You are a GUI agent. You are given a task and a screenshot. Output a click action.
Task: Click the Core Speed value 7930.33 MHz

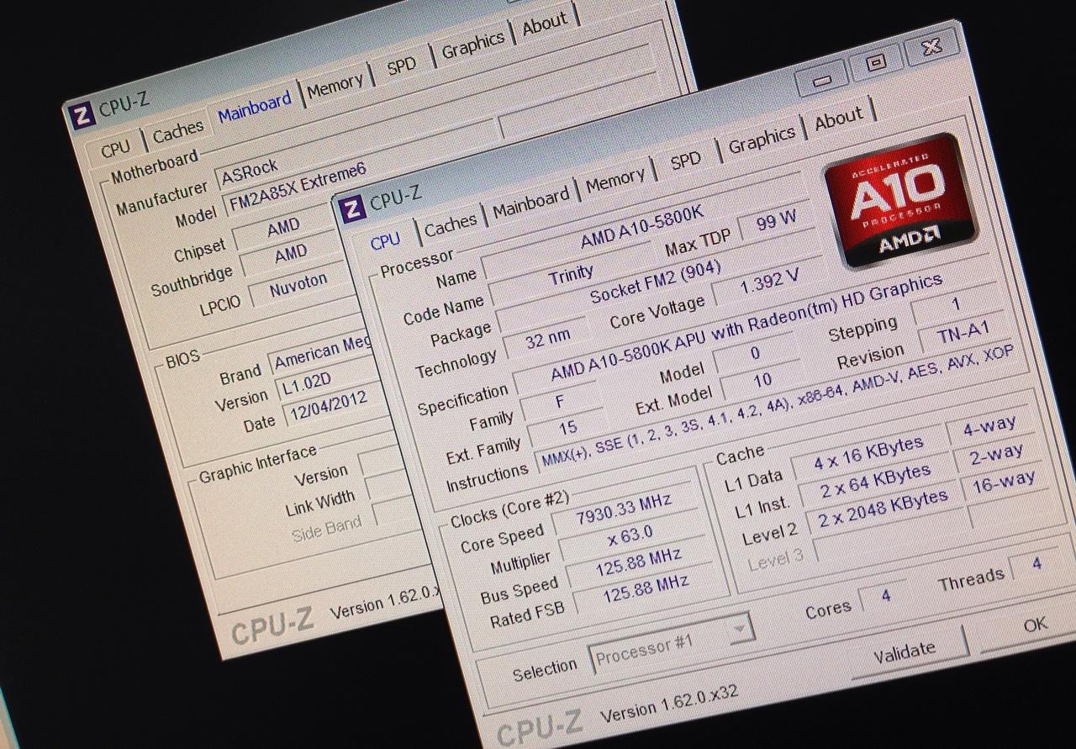click(x=623, y=509)
